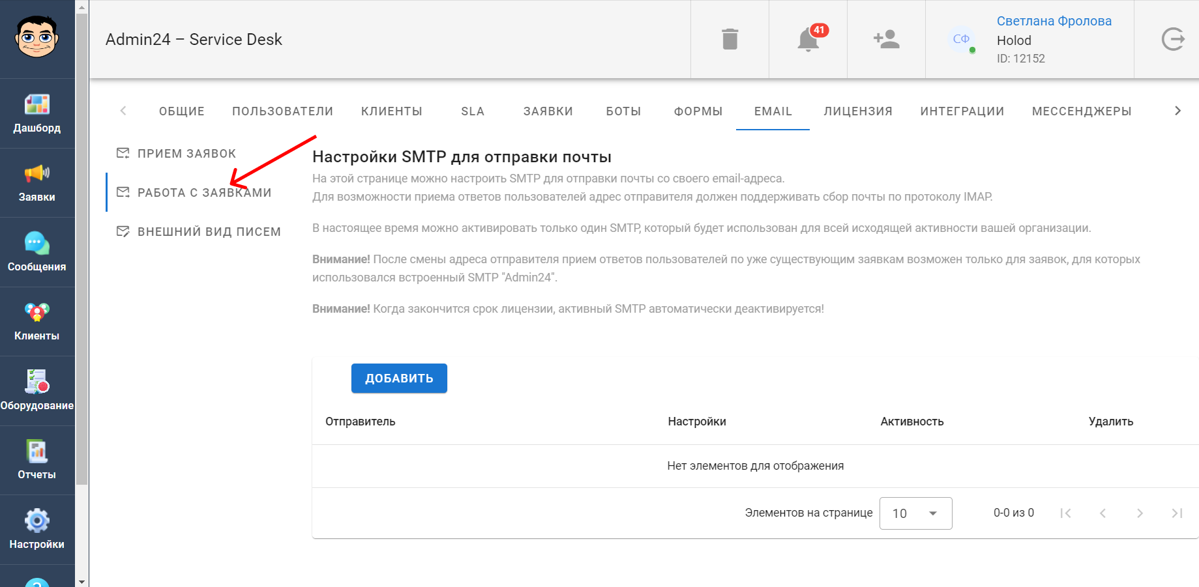Screen dimensions: 1199x587
Task: Switch to the ЛИЦЕНЗИЯ tab
Action: pyautogui.click(x=858, y=111)
